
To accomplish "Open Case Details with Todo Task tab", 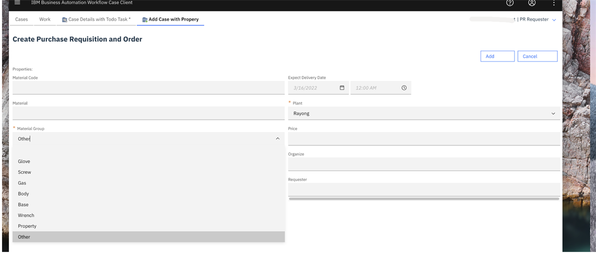I will click(x=96, y=19).
